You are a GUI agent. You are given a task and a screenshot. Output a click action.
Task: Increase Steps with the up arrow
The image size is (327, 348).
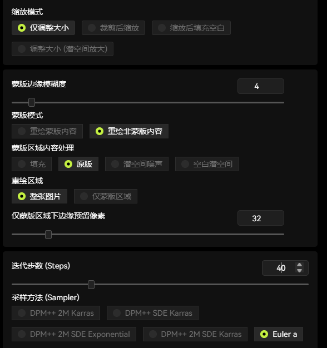tap(299, 265)
